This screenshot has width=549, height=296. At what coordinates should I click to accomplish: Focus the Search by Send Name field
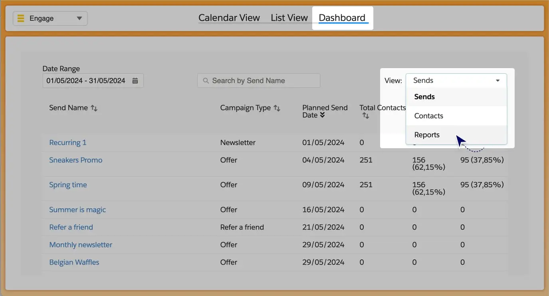[x=264, y=81]
